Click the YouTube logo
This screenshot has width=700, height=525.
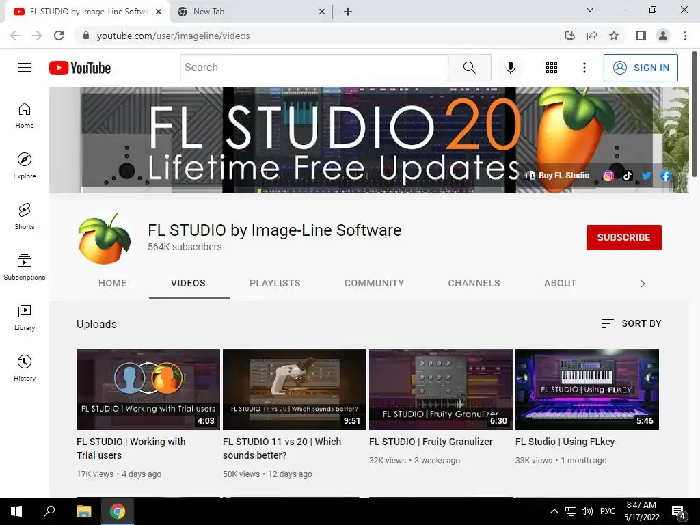click(x=80, y=68)
